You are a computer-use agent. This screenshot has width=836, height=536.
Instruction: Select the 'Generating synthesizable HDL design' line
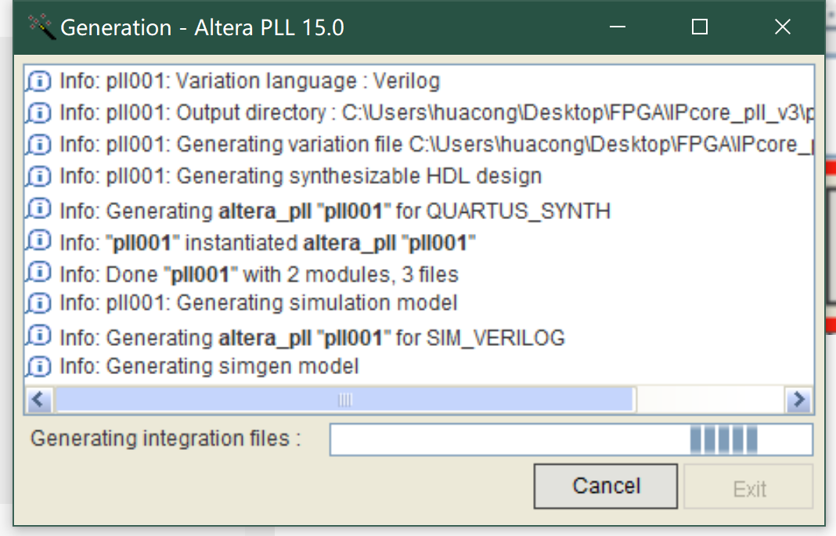301,176
